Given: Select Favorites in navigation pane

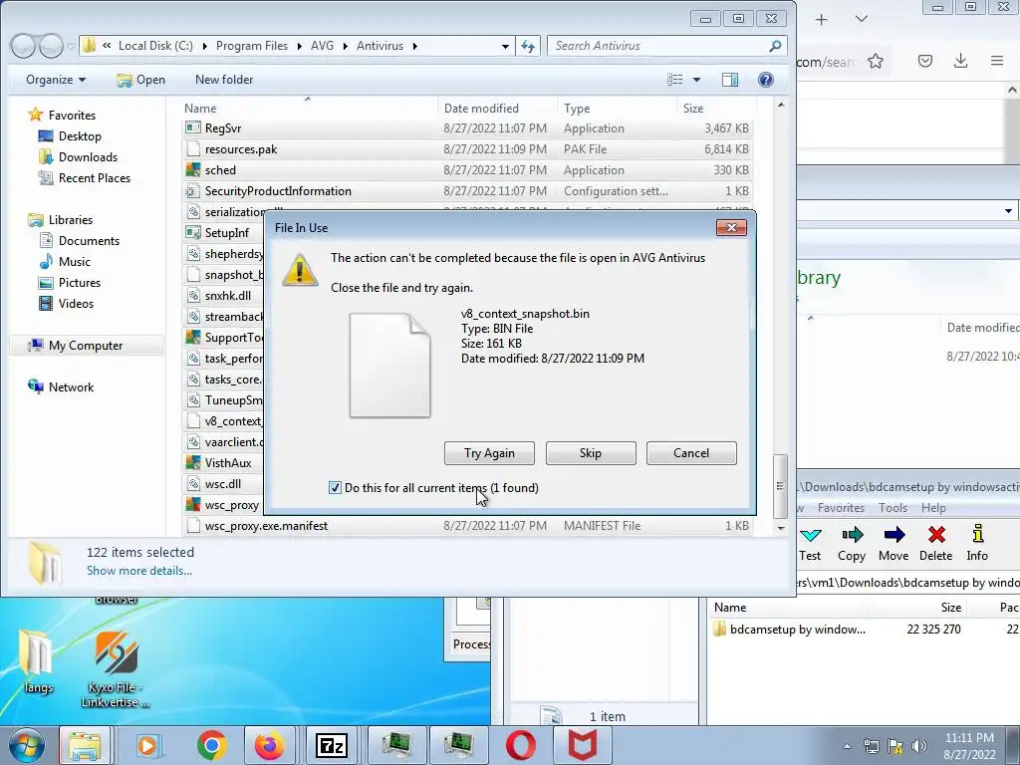Looking at the screenshot, I should coord(72,116).
